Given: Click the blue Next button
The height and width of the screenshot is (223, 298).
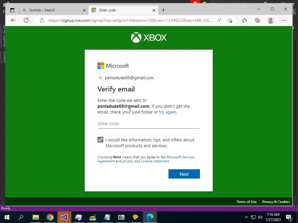Looking at the screenshot, I should tap(184, 174).
